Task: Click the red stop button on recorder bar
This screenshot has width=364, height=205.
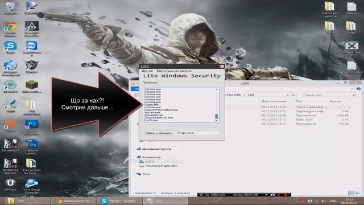Action: [x=286, y=195]
